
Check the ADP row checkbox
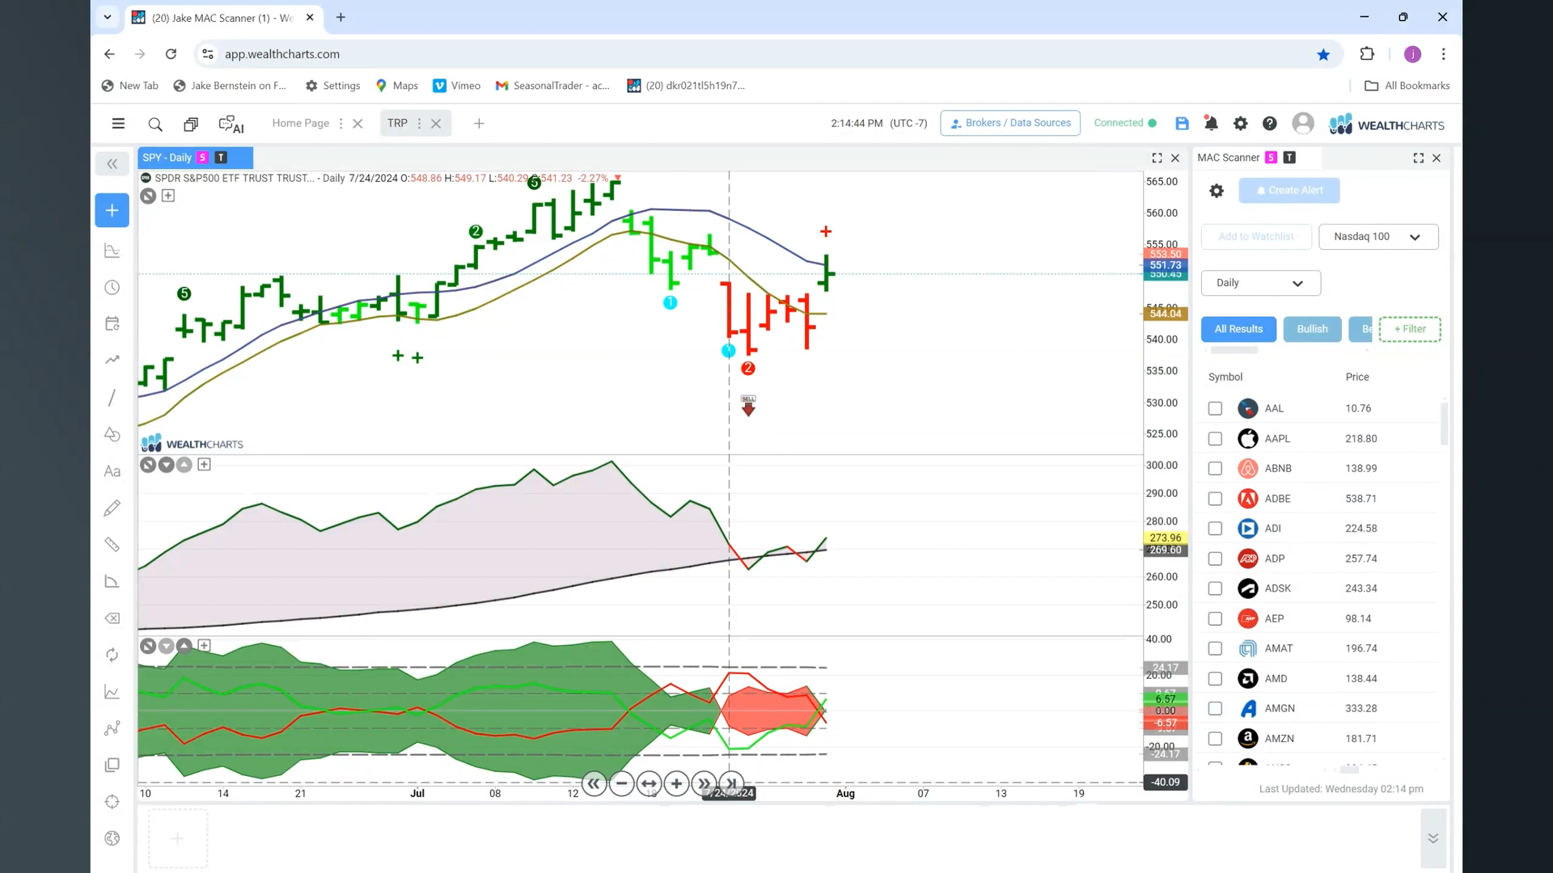tap(1215, 559)
